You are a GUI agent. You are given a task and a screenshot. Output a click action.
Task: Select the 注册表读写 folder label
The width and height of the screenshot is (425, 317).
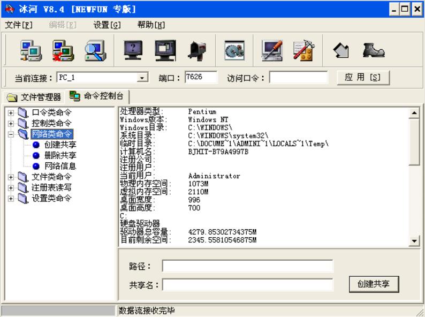point(51,187)
